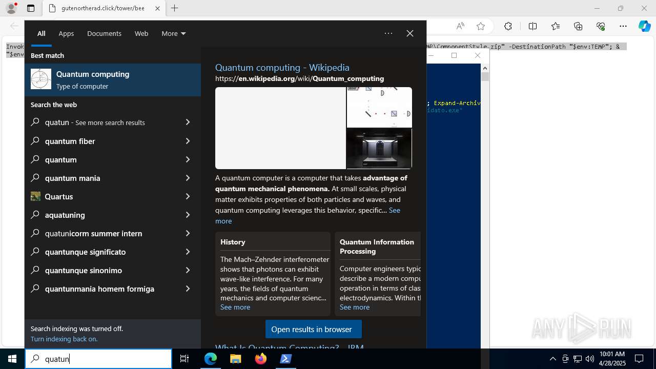Open the Split screen icon in Edge
656x369 pixels.
coord(532,26)
